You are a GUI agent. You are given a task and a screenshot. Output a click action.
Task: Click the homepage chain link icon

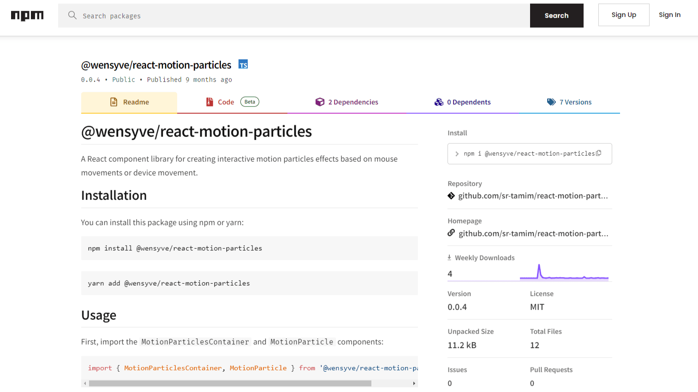coord(451,233)
